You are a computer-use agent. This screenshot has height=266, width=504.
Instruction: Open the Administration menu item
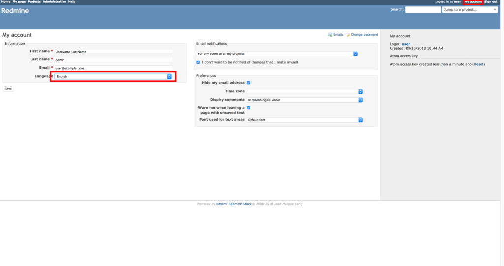(x=54, y=2)
